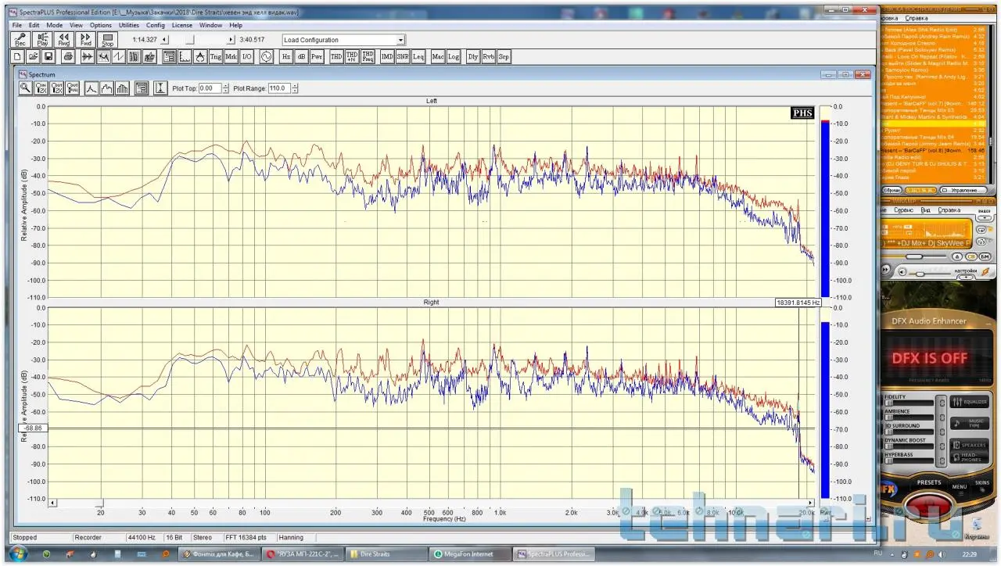Click the Rec record button
Viewport: 1001px width, 566px height.
20,40
